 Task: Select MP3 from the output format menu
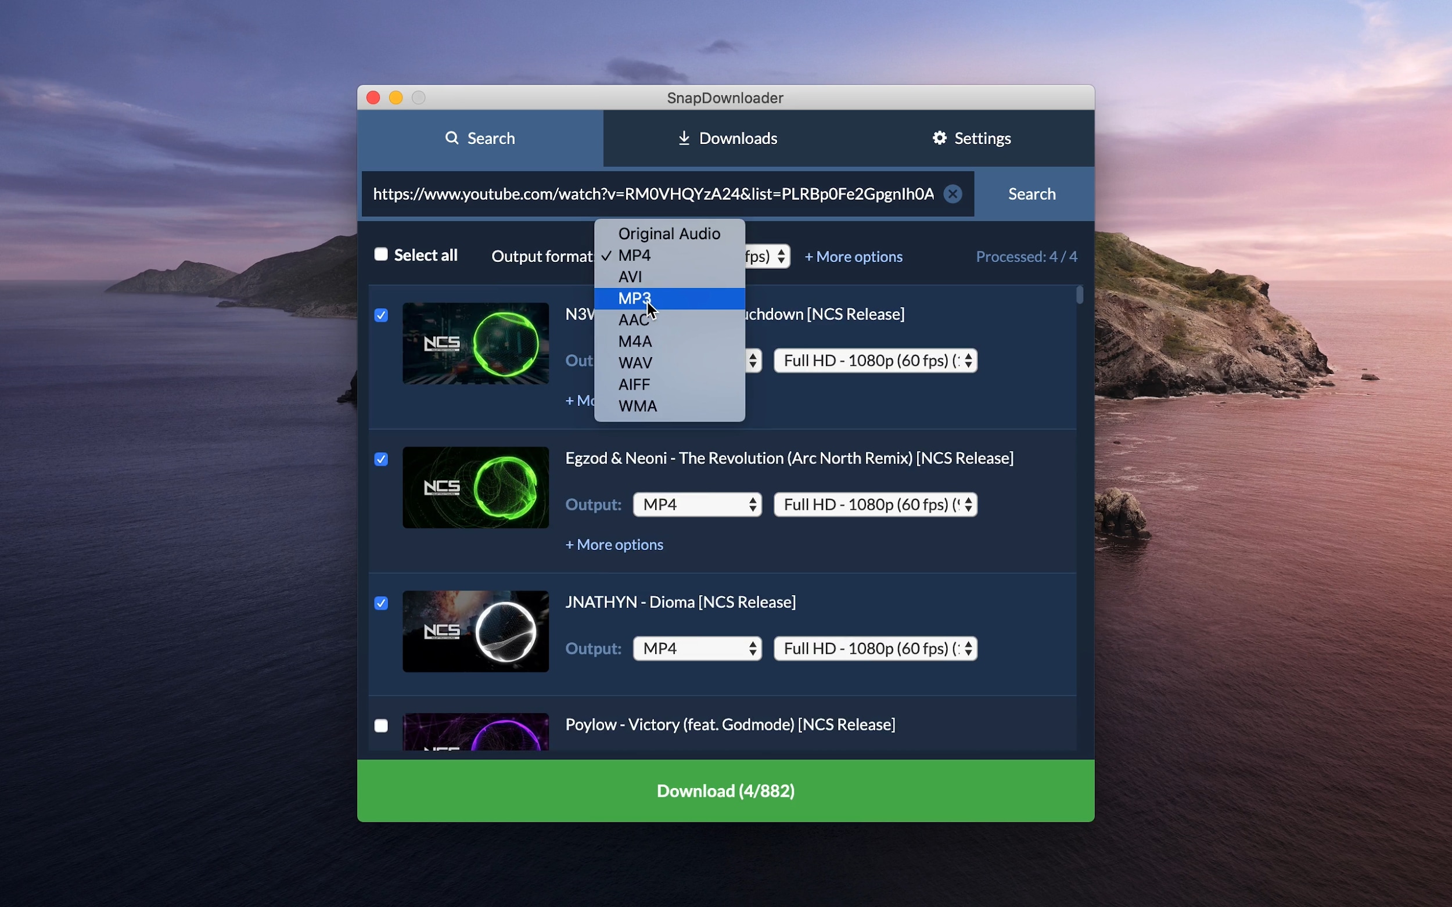634,298
